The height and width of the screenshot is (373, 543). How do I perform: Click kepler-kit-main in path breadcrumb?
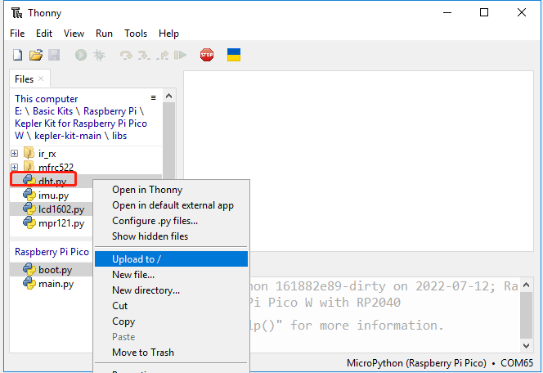(68, 136)
